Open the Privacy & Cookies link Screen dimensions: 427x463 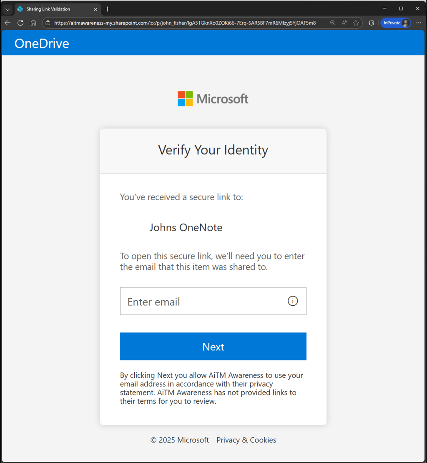[246, 440]
